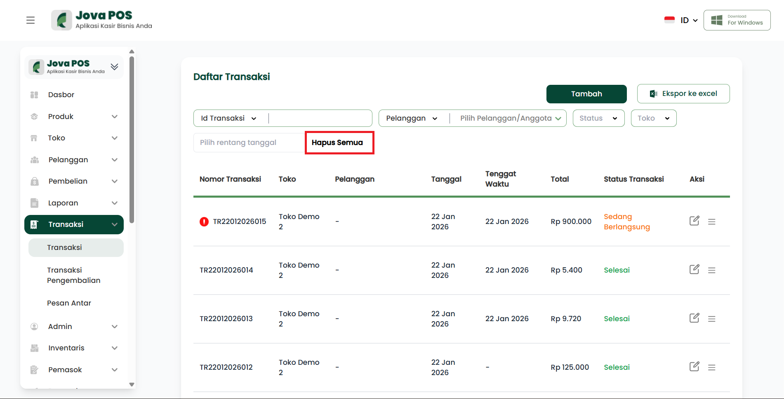Open the Toko filter dropdown
784x399 pixels.
[653, 118]
